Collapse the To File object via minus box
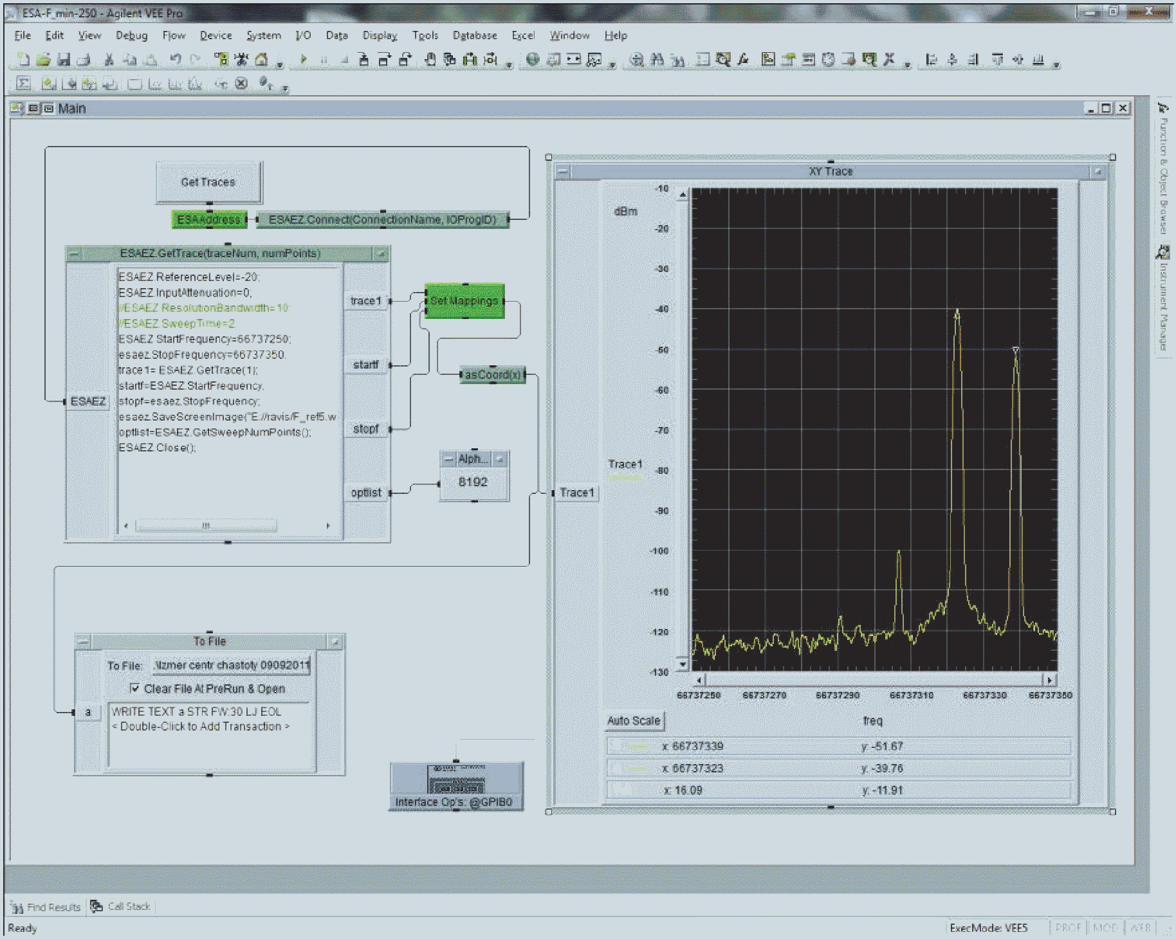 coord(82,641)
